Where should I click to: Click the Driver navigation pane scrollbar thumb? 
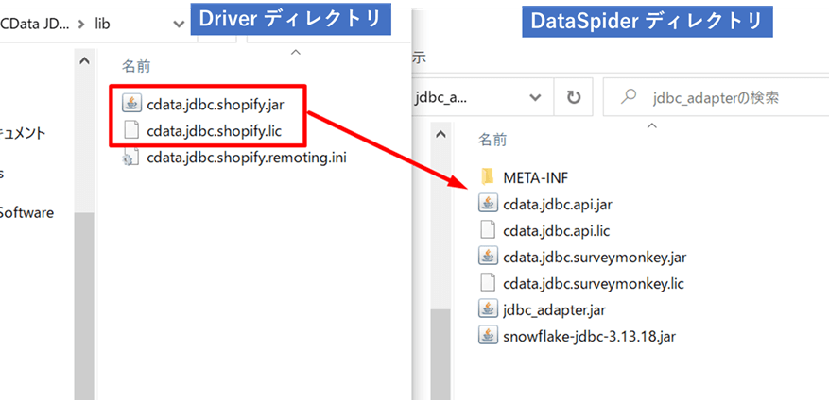coord(84,306)
